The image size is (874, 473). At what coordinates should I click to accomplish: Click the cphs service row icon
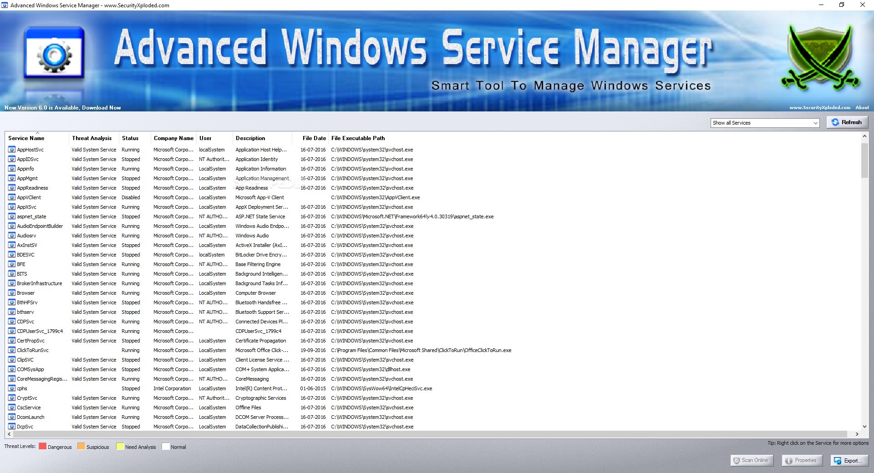12,388
